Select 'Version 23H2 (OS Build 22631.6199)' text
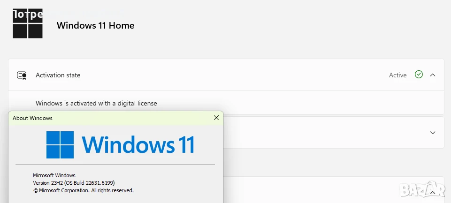451x203 pixels. (x=74, y=183)
